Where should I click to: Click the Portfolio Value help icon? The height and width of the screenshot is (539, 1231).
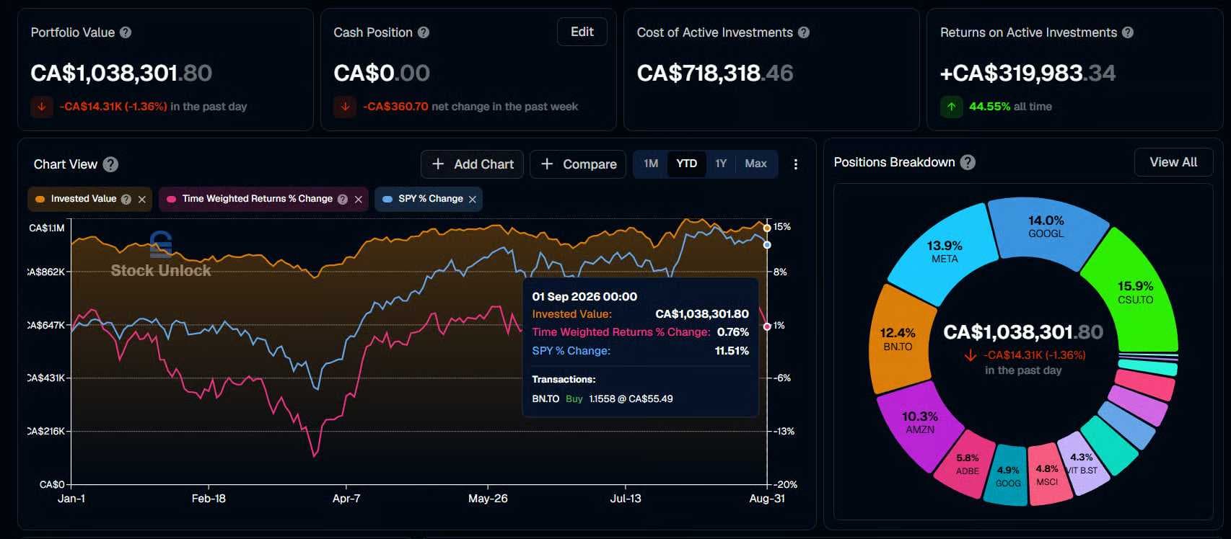click(126, 32)
